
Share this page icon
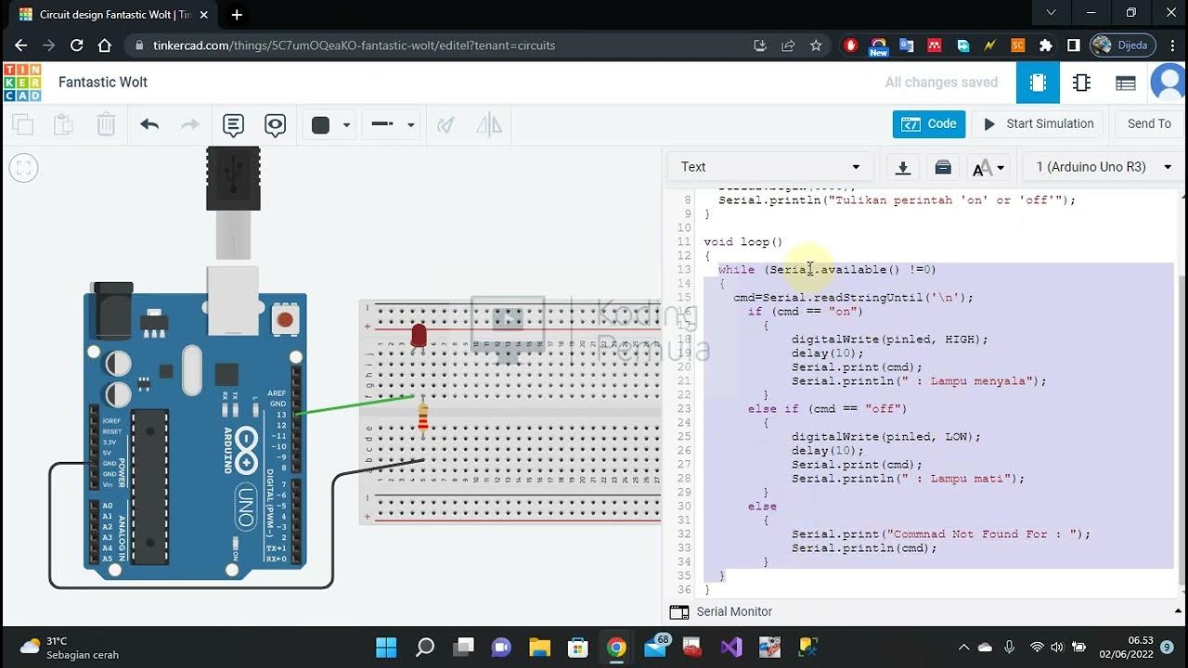788,45
